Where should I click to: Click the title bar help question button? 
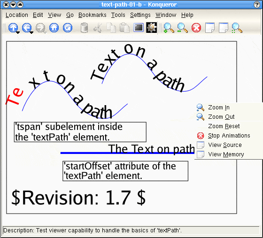tap(257, 5)
